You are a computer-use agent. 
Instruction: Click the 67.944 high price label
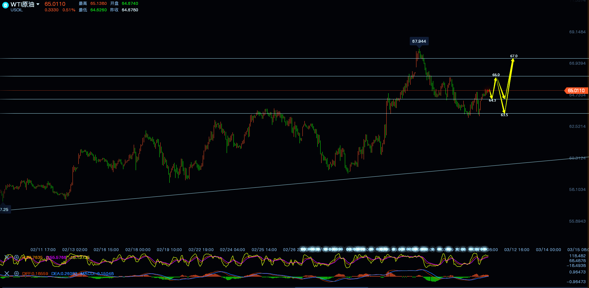click(x=419, y=41)
